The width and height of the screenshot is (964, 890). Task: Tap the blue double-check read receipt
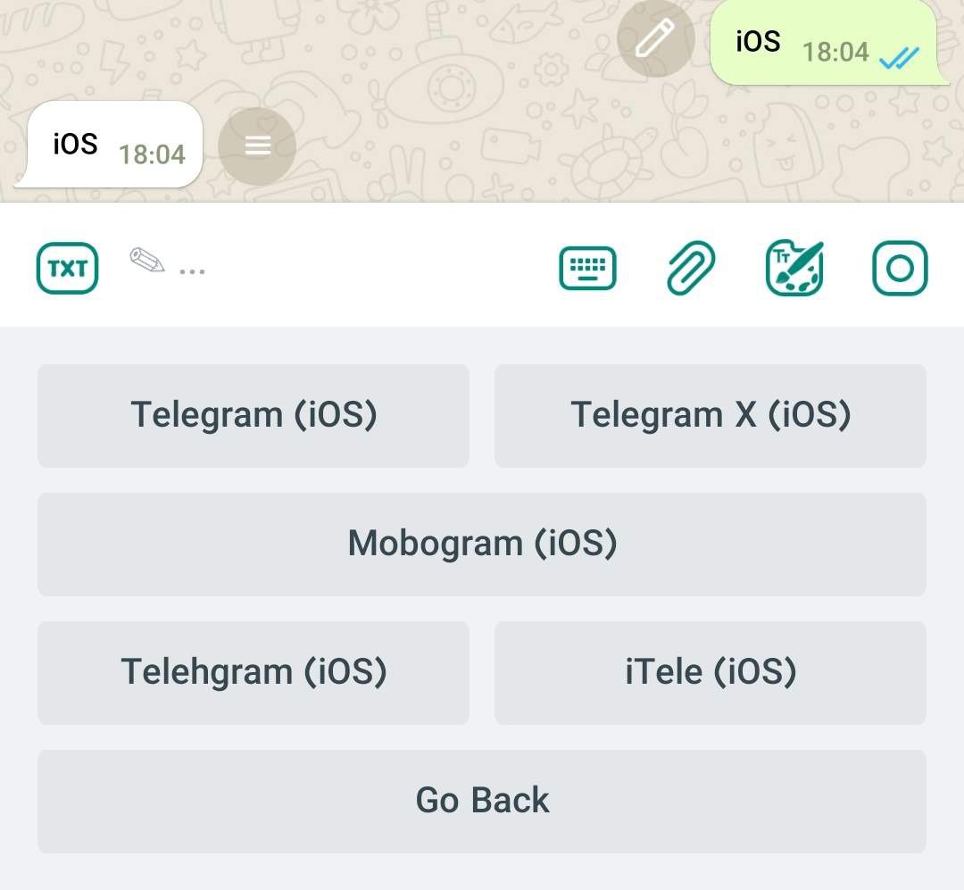coord(899,58)
